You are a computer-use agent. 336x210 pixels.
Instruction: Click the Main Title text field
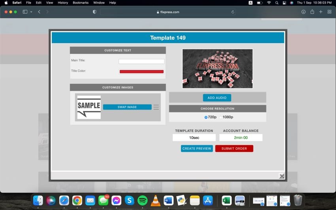[142, 62]
